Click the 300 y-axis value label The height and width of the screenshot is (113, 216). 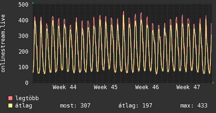[24, 36]
